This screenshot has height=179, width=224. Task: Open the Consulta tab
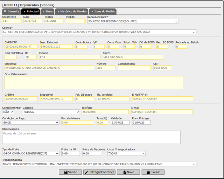(x=12, y=12)
